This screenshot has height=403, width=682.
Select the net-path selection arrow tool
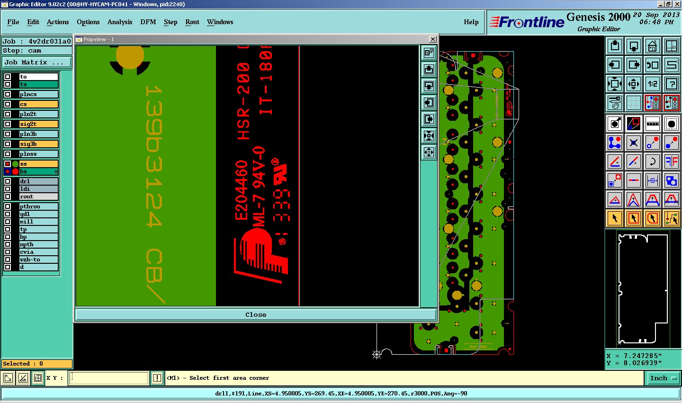[x=672, y=218]
